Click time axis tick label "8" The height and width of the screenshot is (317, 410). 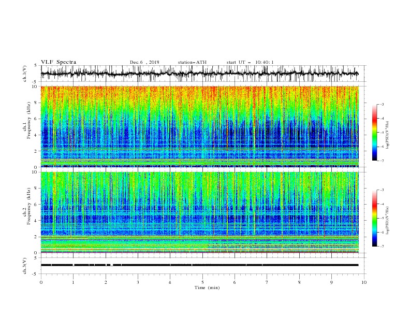(299, 282)
